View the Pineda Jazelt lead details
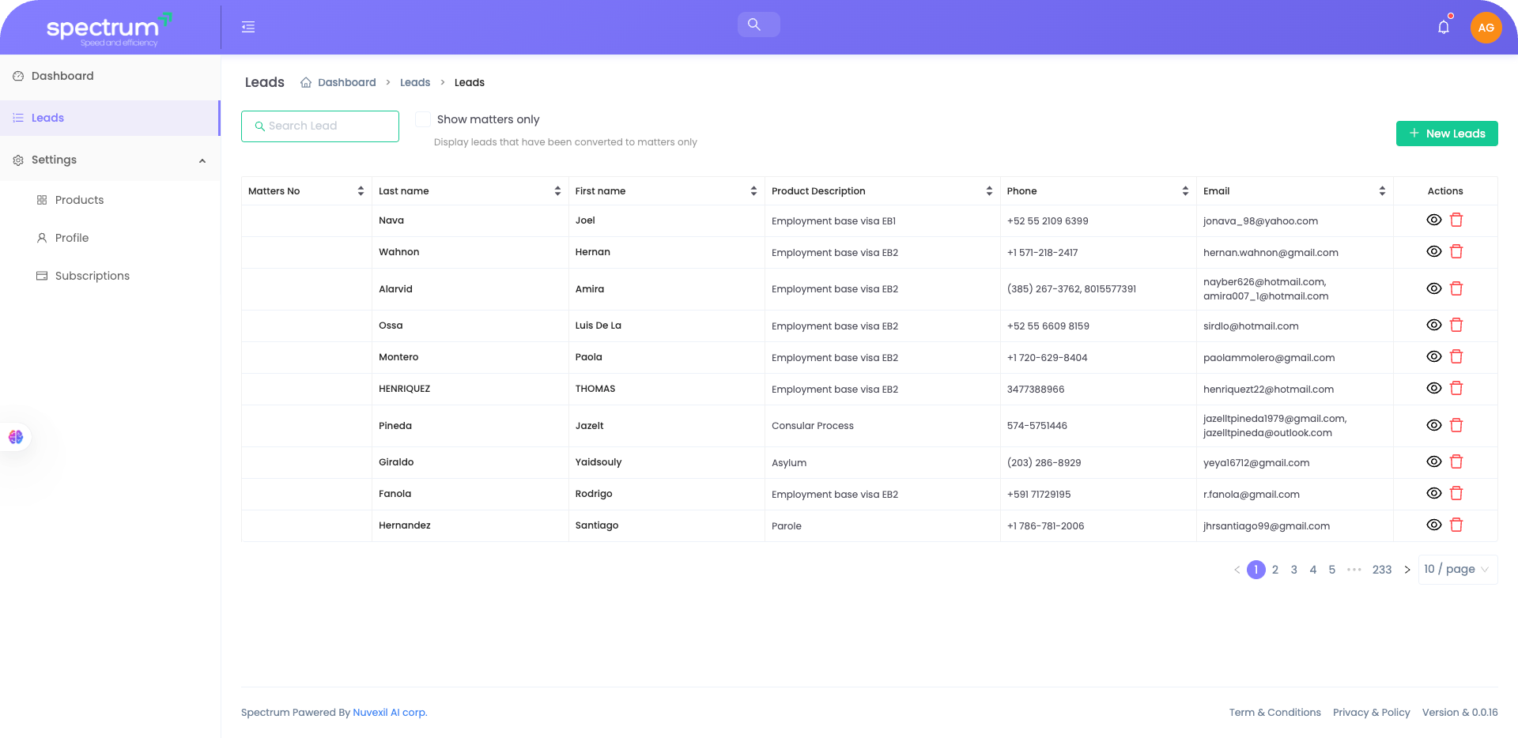 1433,425
